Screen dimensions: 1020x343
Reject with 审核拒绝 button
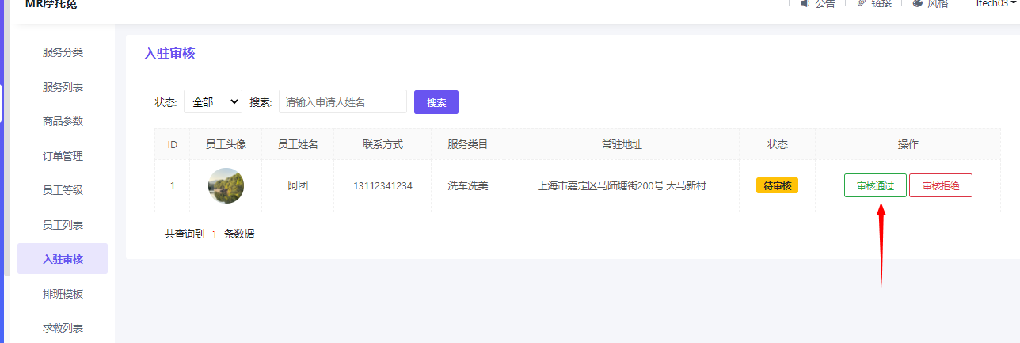[941, 185]
